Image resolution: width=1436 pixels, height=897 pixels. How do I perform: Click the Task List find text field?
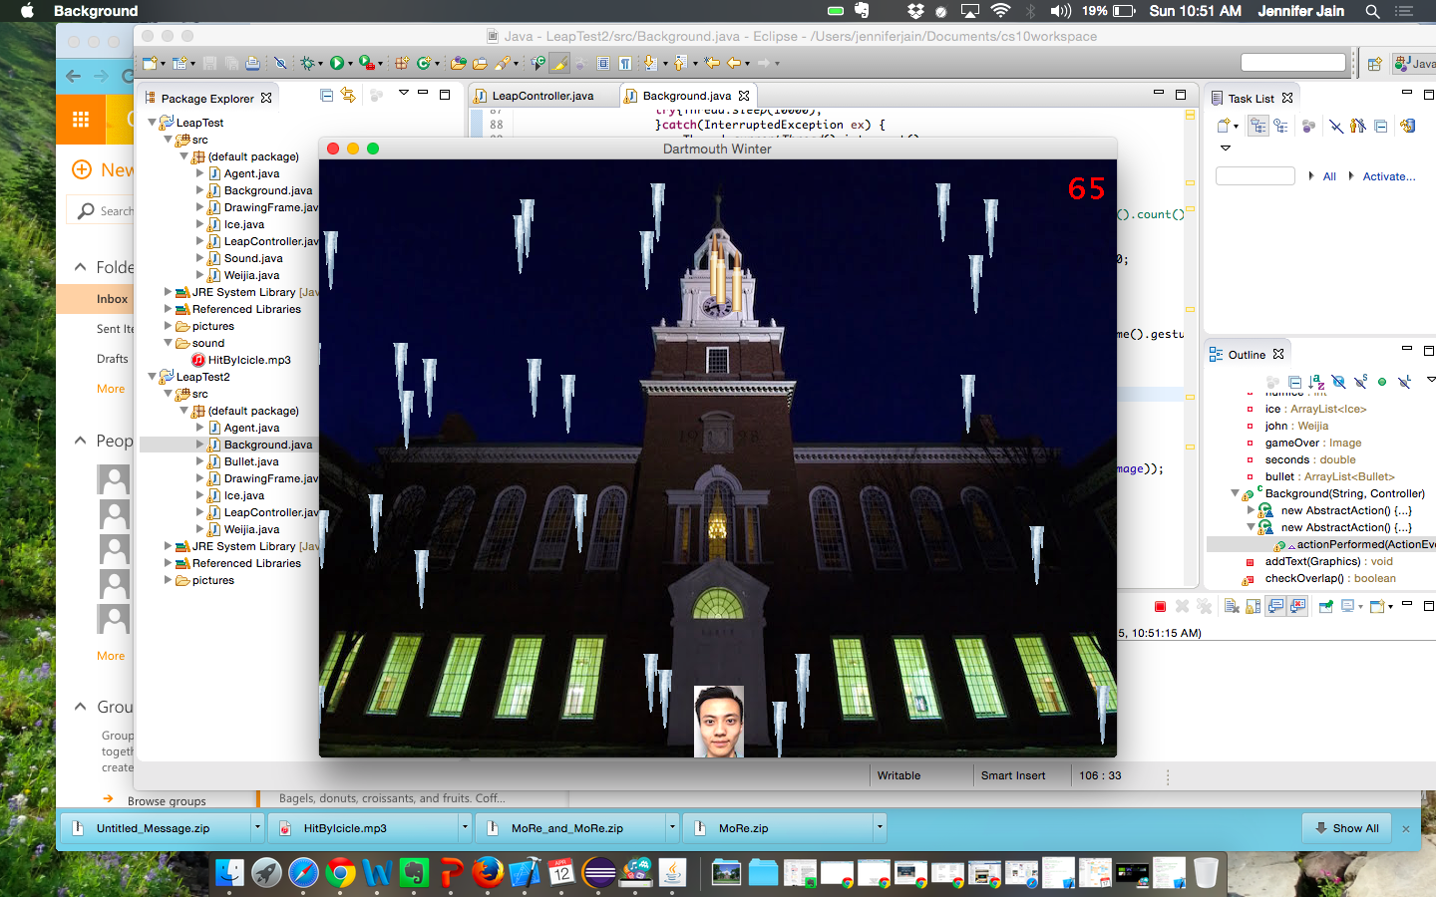pos(1255,176)
